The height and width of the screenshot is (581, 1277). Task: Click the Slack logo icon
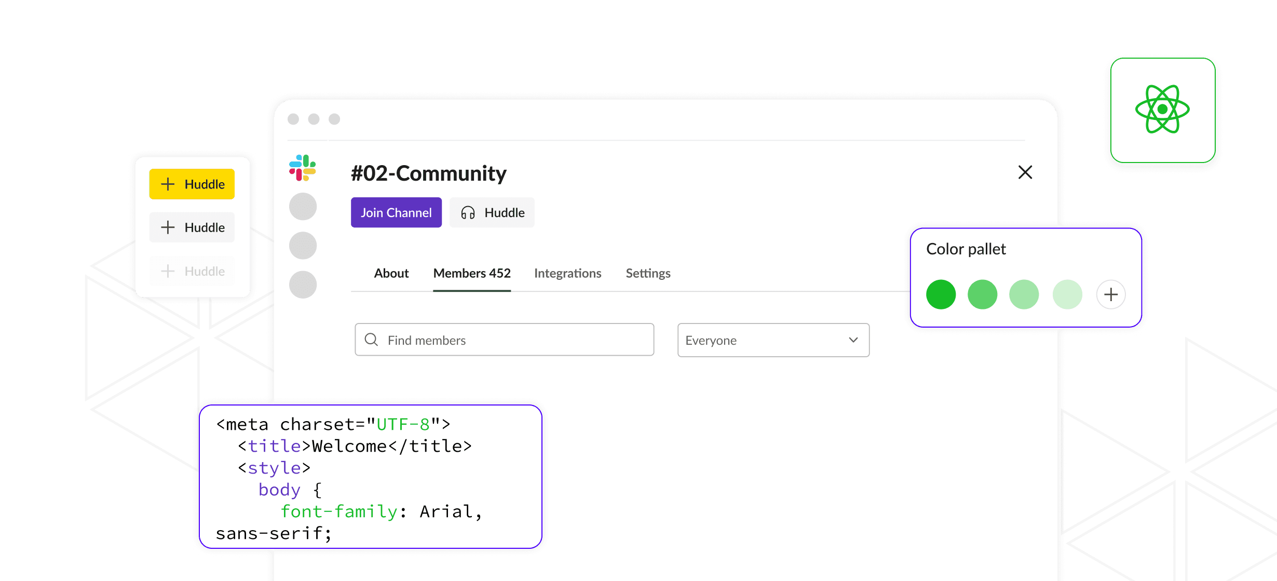click(x=303, y=168)
